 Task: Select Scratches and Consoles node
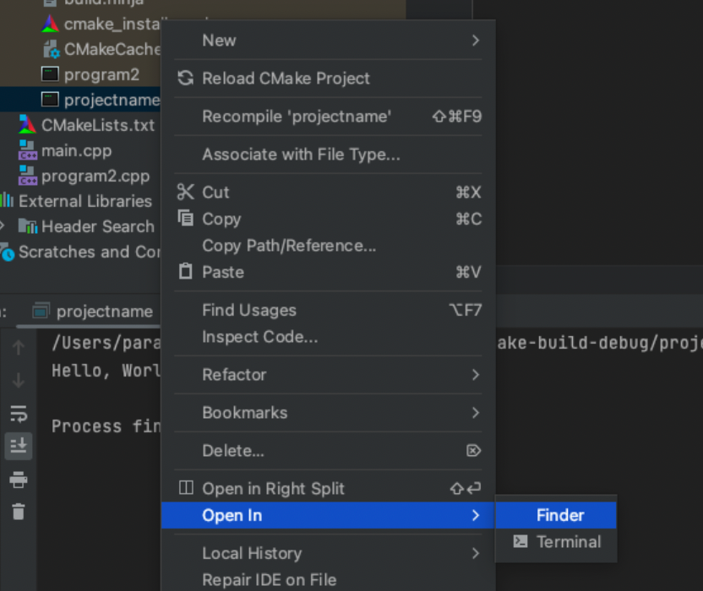pos(90,252)
